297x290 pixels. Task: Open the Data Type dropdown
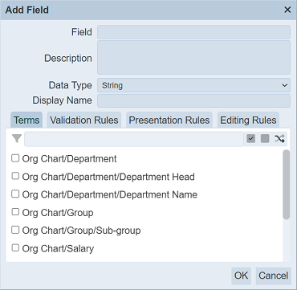coord(193,85)
